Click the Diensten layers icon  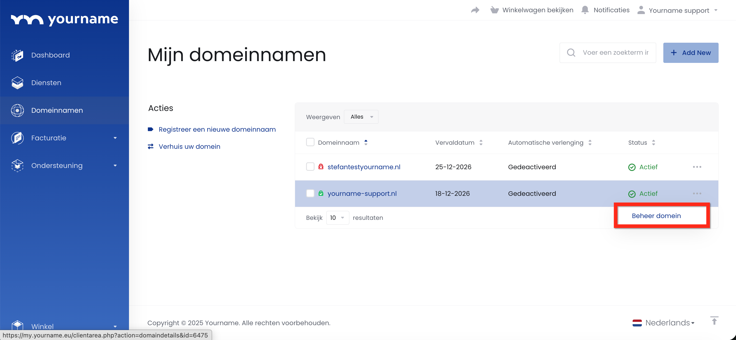(17, 83)
